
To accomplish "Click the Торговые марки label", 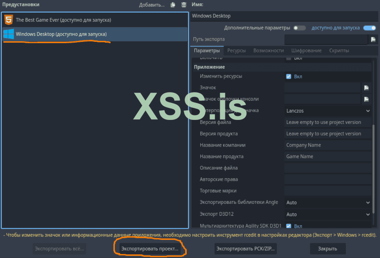I will pyautogui.click(x=218, y=191).
